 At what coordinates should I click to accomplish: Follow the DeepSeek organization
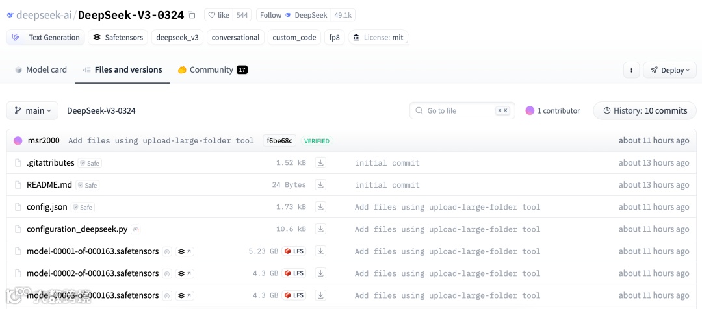(x=294, y=15)
